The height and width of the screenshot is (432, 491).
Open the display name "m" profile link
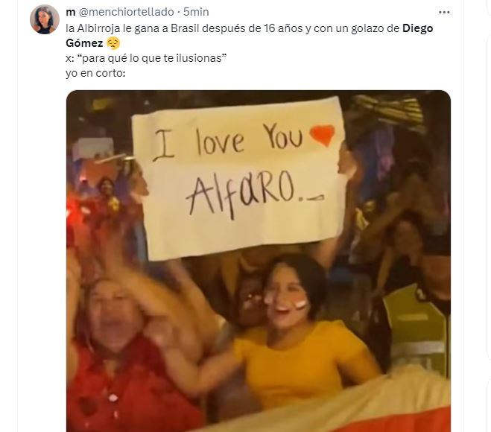[x=71, y=12]
